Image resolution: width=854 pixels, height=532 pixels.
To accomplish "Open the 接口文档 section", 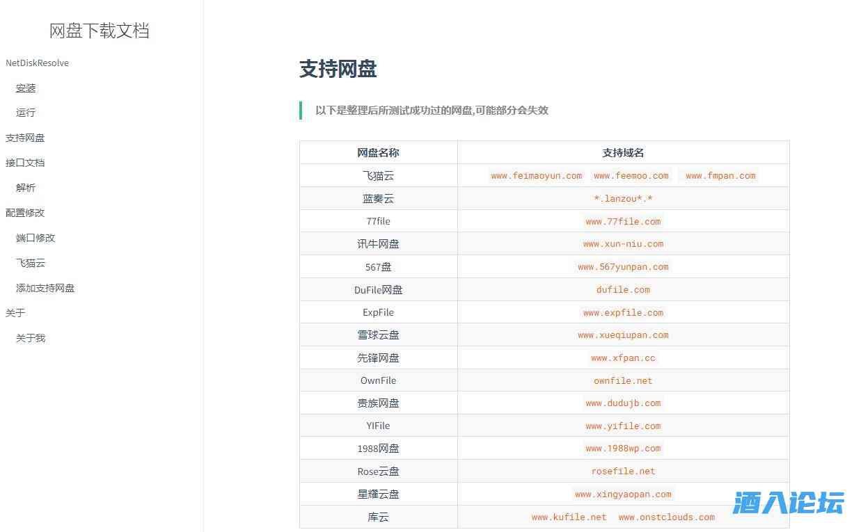I will (x=25, y=163).
